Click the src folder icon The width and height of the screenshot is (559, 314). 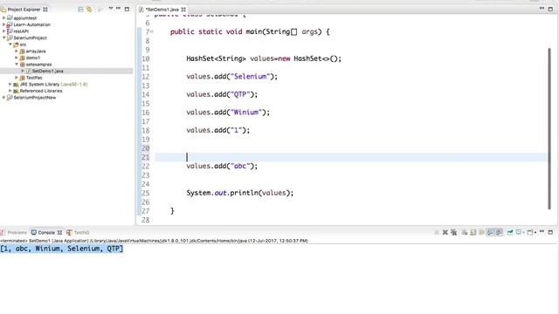16,44
